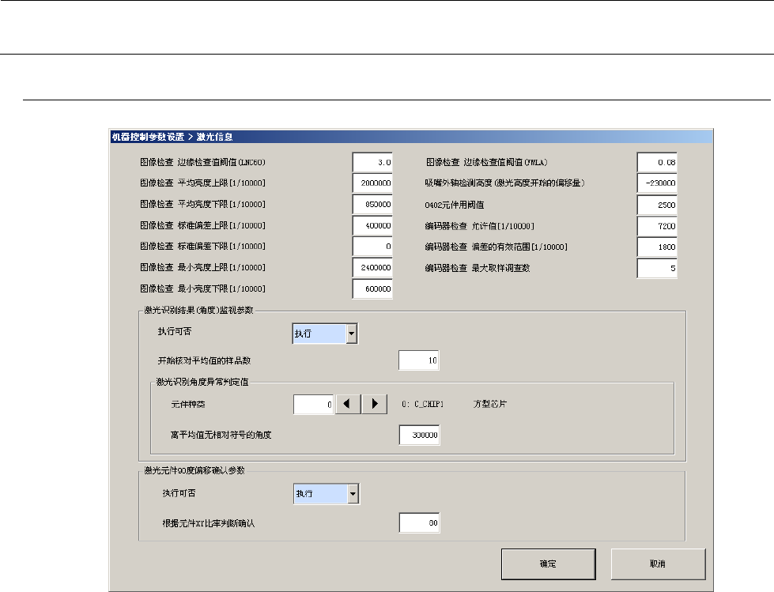
Task: Edit 标准偏差上限 field value 400000
Action: point(372,225)
